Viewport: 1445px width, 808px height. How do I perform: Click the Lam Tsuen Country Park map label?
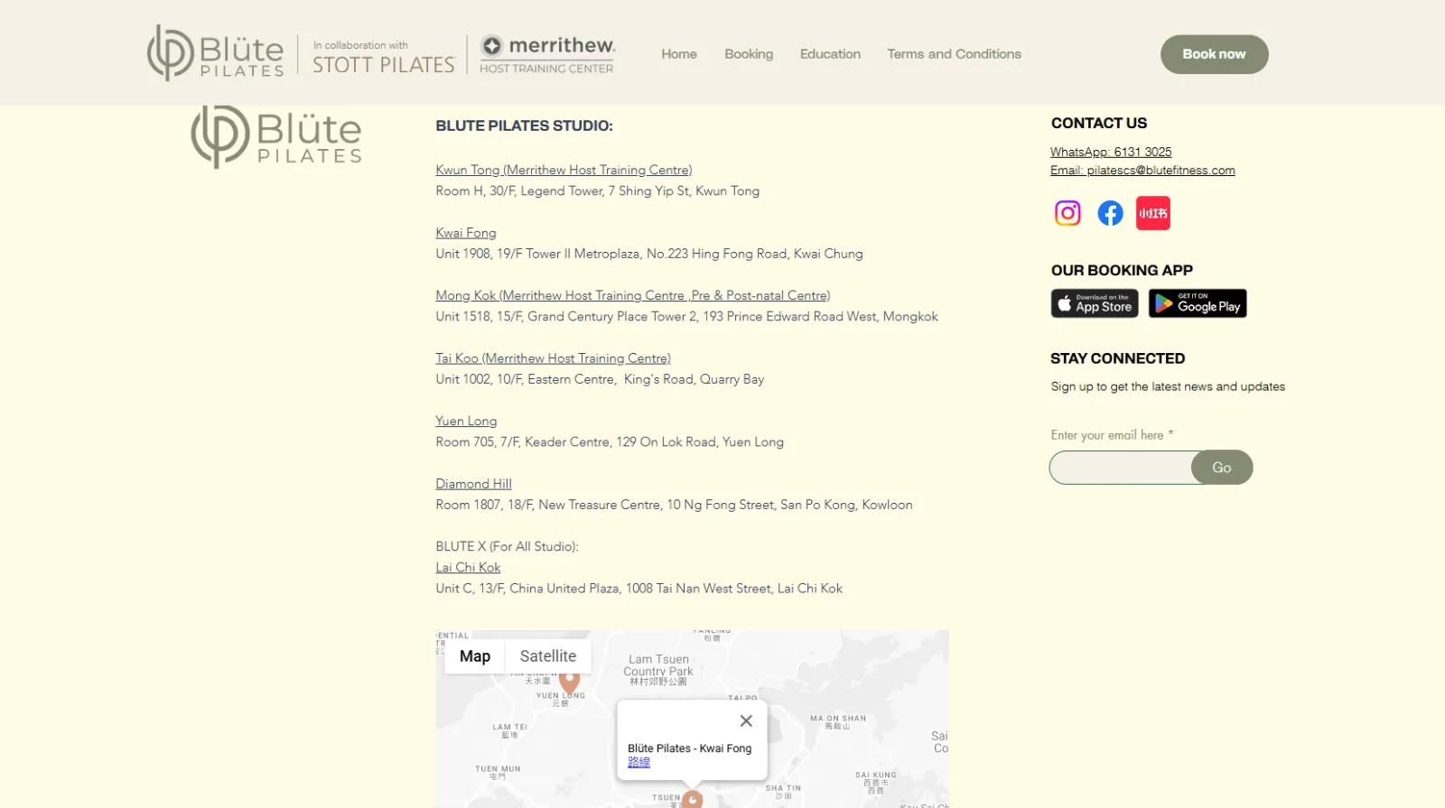658,670
